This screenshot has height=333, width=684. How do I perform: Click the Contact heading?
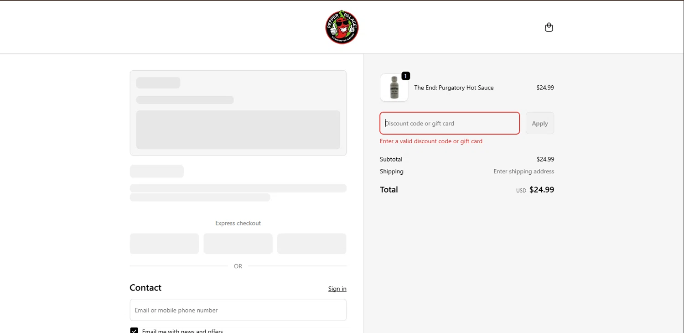click(145, 288)
